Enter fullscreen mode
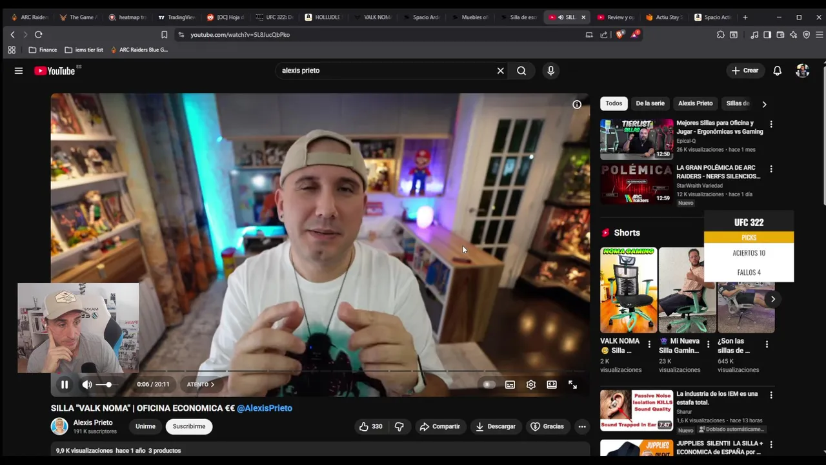The height and width of the screenshot is (465, 826). coord(572,384)
